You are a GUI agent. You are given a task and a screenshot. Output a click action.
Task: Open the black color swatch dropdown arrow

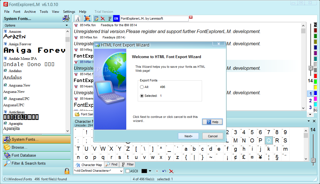150,171
